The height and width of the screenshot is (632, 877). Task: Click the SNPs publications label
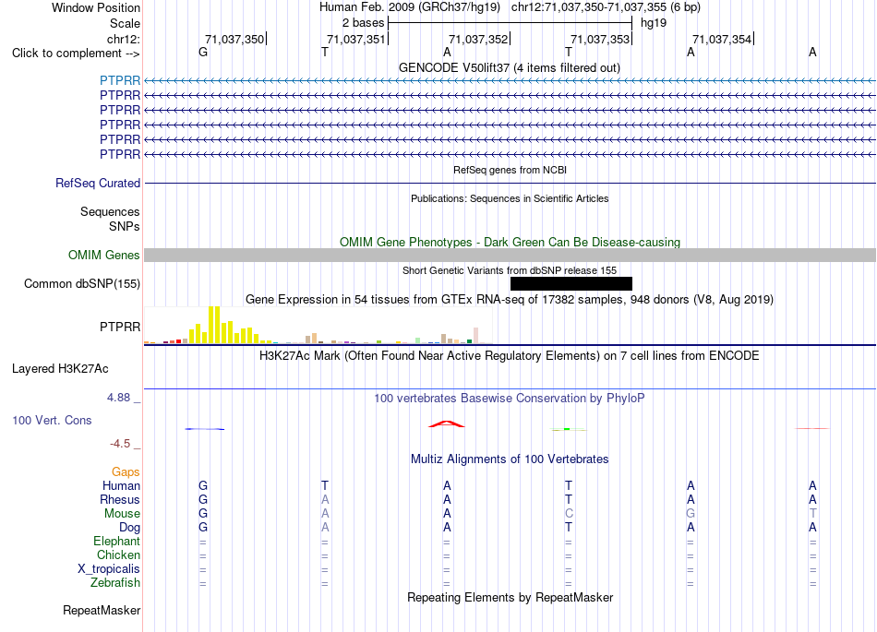pos(125,226)
